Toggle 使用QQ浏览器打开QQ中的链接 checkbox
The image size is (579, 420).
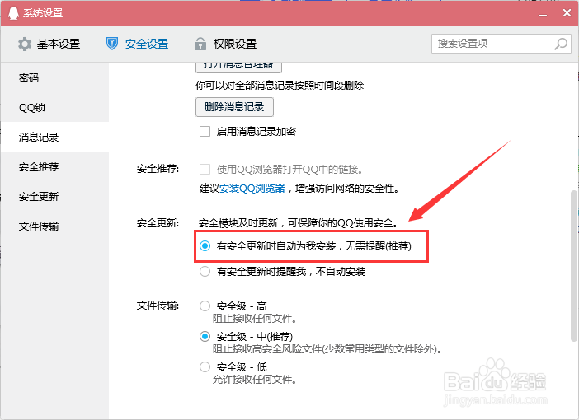pos(205,170)
